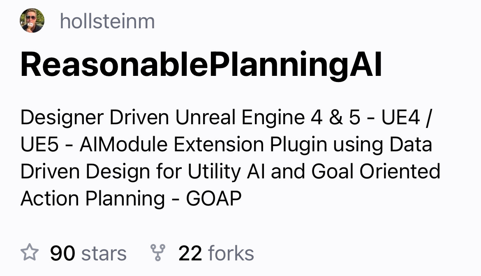
Task: Click the "forks" label text
Action: point(231,253)
